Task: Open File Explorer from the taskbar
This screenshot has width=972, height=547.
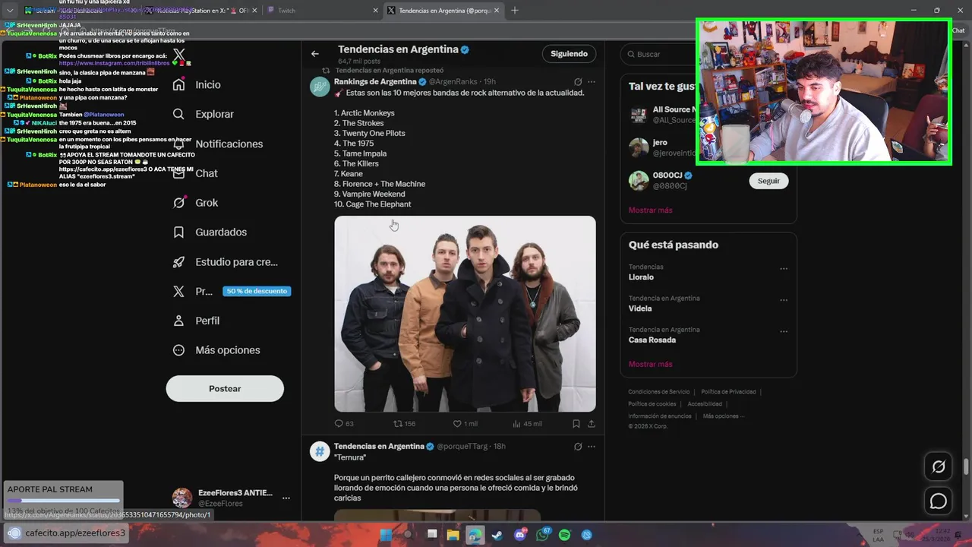Action: click(x=453, y=535)
